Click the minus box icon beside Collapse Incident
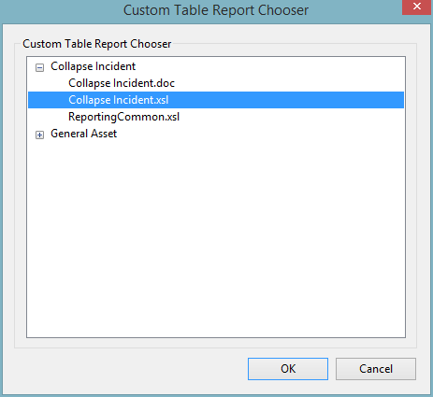433x397 pixels. (x=39, y=67)
